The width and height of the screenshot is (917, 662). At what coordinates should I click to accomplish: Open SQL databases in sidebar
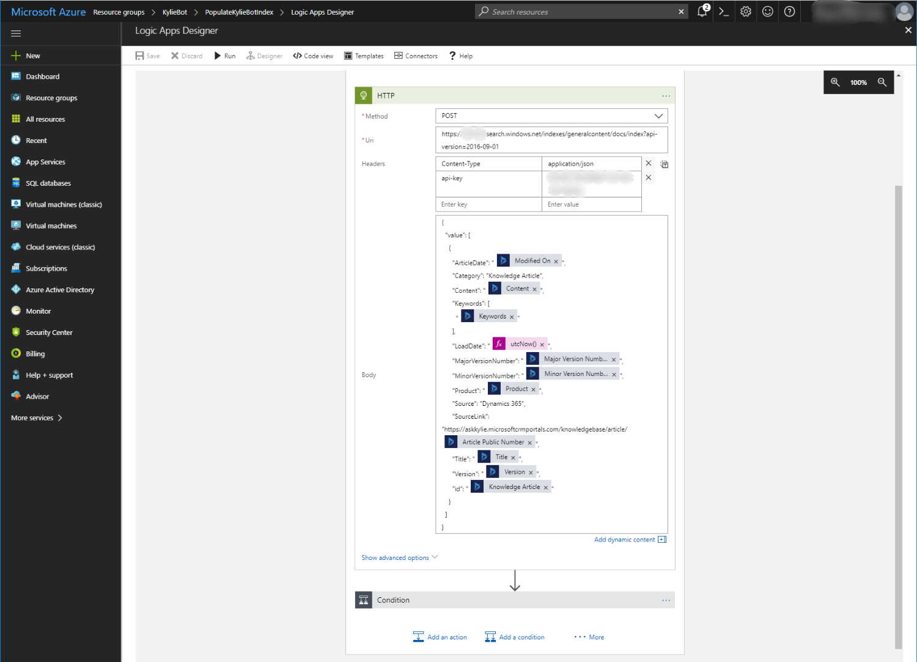point(48,183)
